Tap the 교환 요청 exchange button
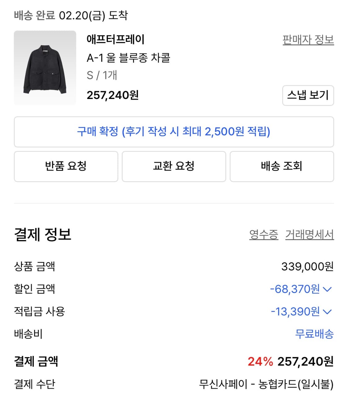 (x=174, y=166)
